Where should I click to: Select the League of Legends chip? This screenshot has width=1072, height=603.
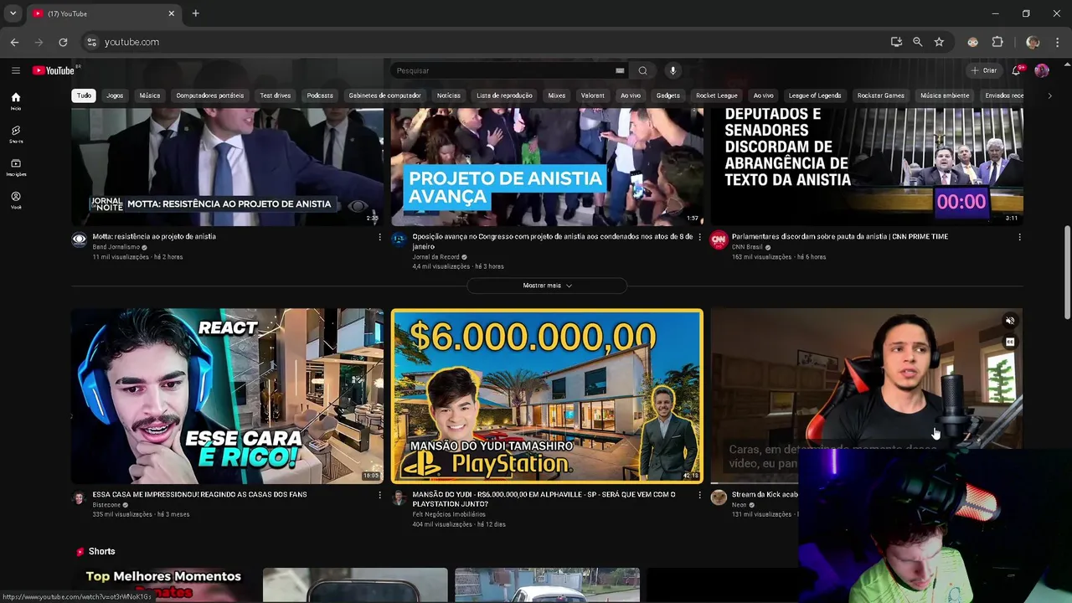pos(815,95)
